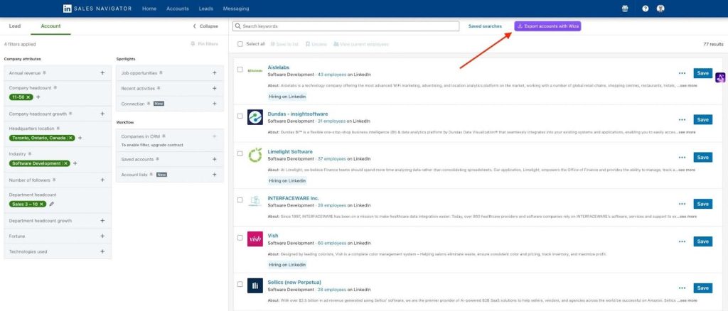Check the Sellics (now Perpetua) checkbox
Screen dimensions: 728x311
tap(240, 284)
